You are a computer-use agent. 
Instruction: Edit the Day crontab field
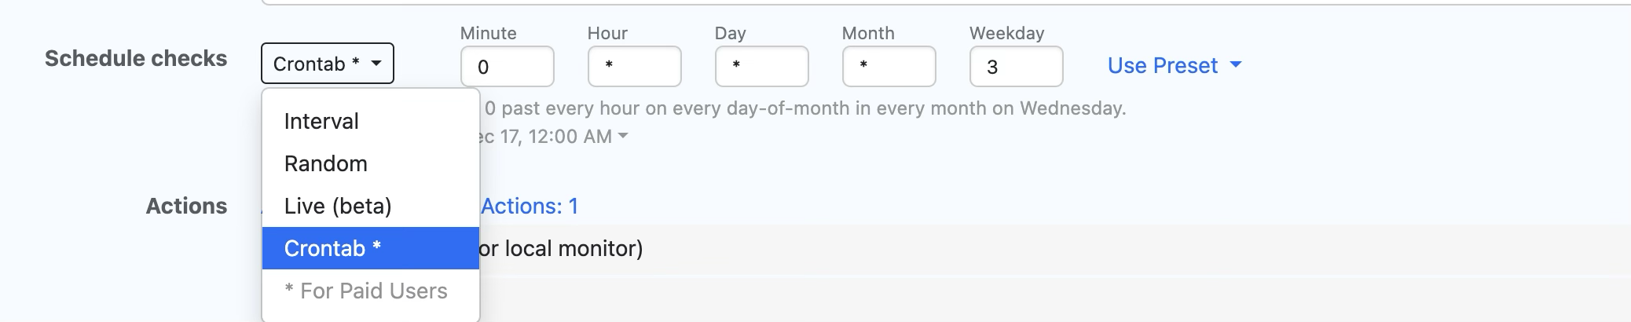click(761, 67)
